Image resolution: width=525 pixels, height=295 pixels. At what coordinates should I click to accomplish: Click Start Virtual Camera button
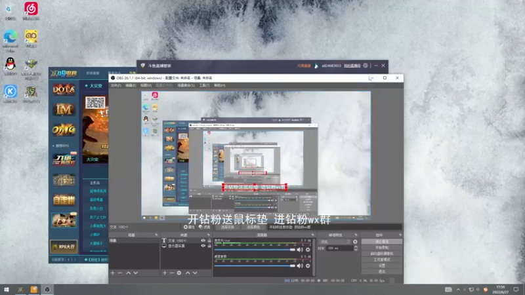[382, 254]
